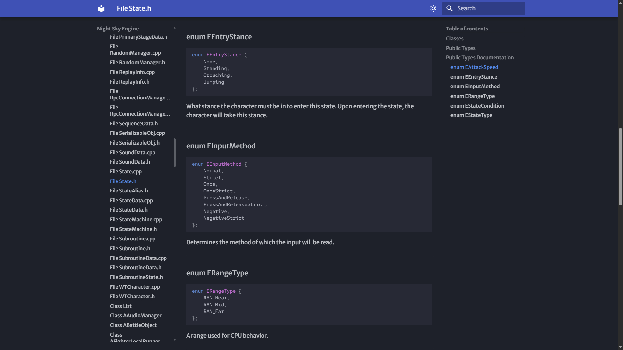The image size is (623, 350).
Task: Open File SubroutineState.h page
Action: [136, 277]
